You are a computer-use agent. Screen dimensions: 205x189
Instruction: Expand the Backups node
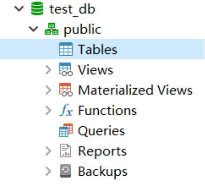(48, 171)
